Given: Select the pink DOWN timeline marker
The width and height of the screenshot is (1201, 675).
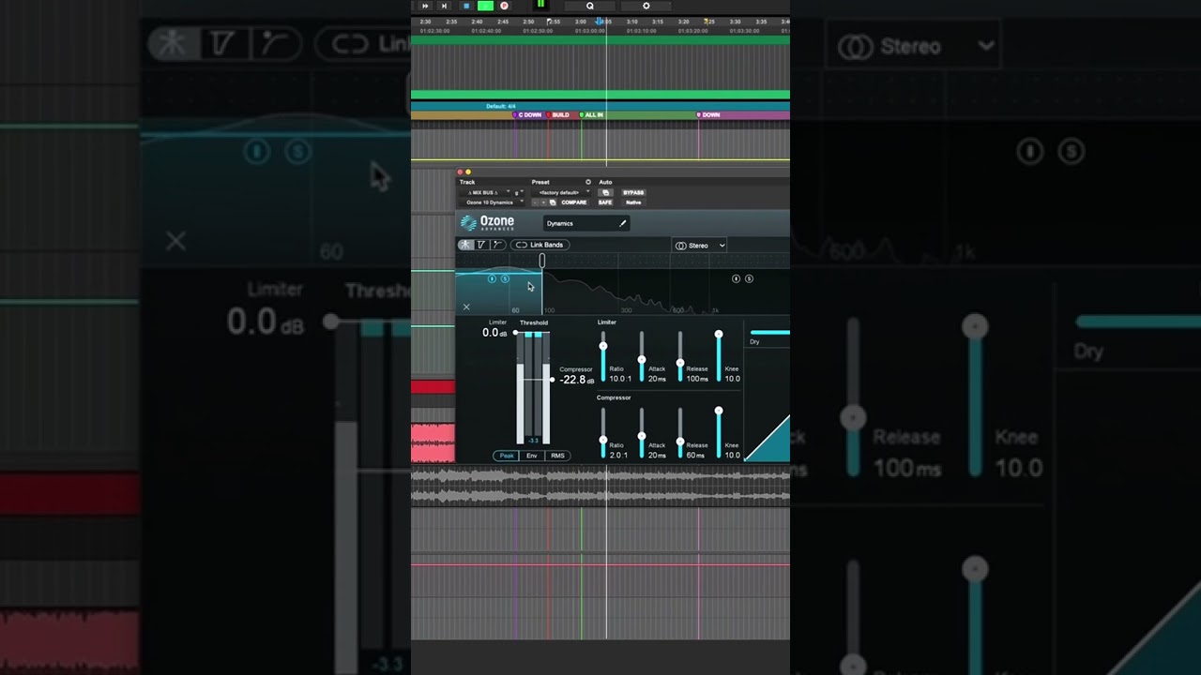Looking at the screenshot, I should [709, 114].
